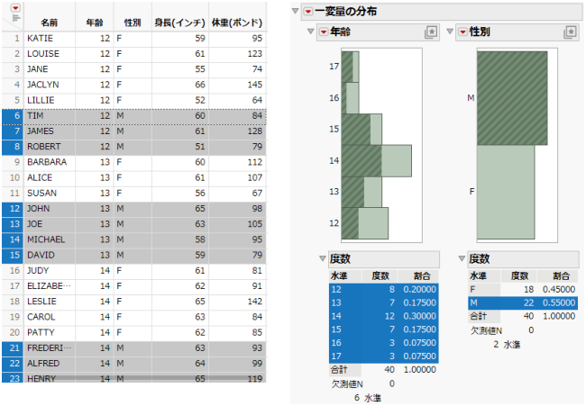Screen dimensions: 586x406
Task: Select row number 16 for JUDY
Action: (x=13, y=271)
